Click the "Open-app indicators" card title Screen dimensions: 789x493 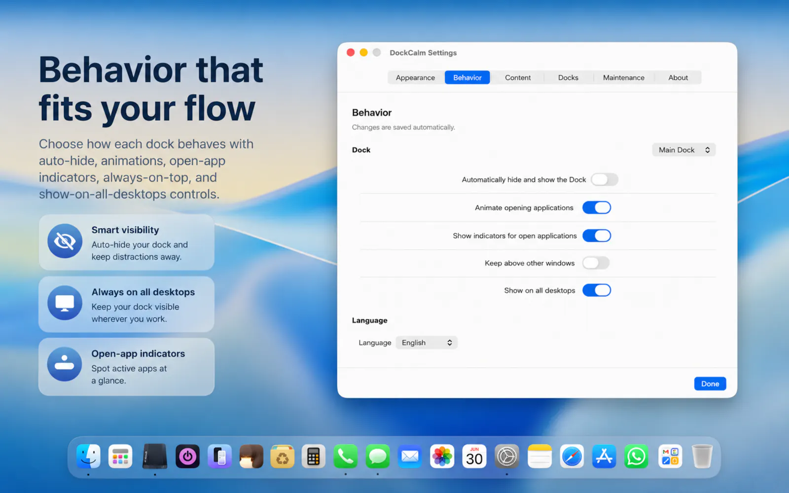[x=138, y=353]
